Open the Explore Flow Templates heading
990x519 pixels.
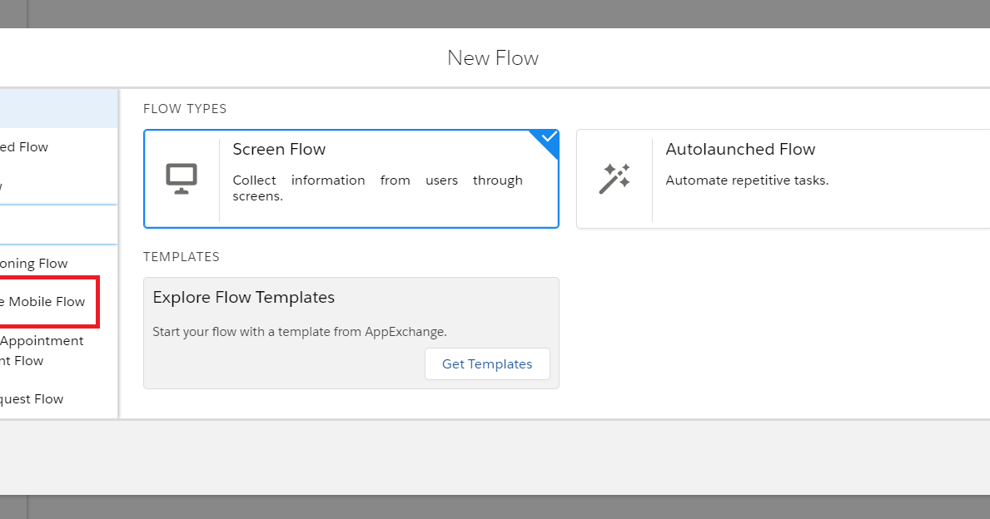(x=243, y=298)
